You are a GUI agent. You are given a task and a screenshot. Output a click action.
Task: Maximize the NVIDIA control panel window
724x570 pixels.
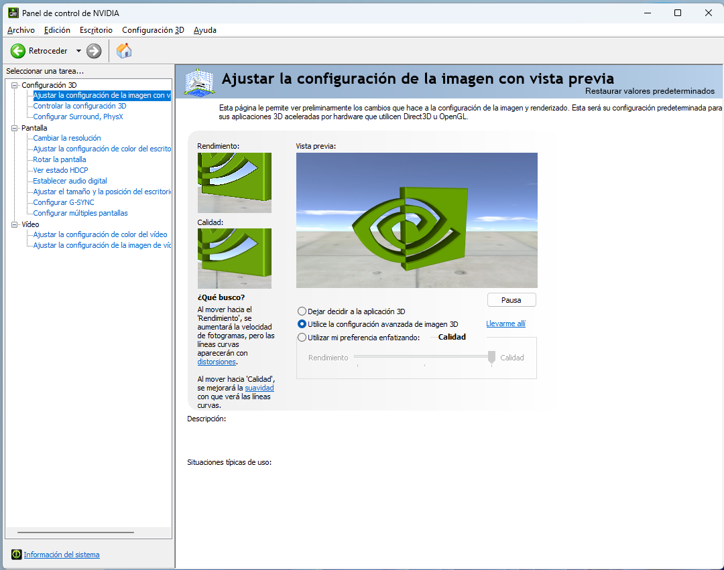pyautogui.click(x=678, y=13)
